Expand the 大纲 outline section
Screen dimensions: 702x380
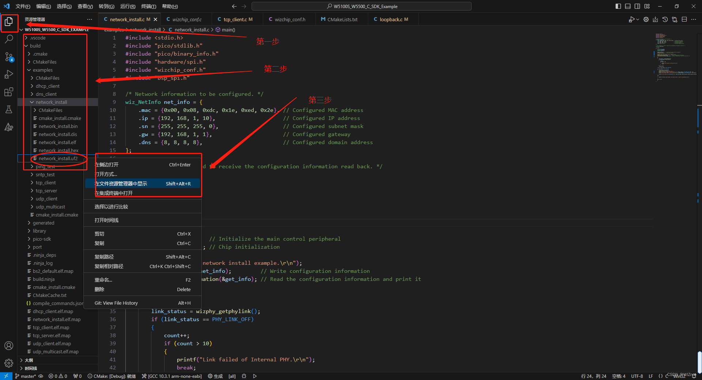coord(58,360)
